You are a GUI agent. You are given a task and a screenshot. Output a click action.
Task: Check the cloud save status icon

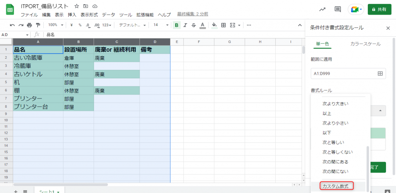click(95, 6)
